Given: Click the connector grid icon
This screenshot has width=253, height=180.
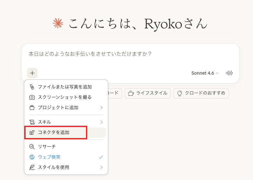Looking at the screenshot, I should point(32,132).
